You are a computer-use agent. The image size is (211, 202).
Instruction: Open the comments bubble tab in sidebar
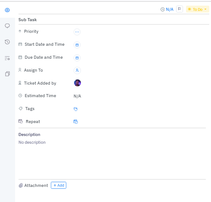(x=7, y=26)
